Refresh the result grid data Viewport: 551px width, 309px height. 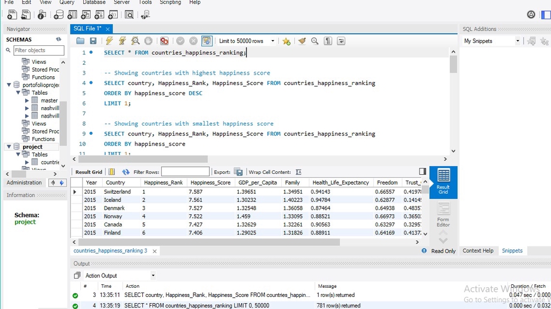126,172
